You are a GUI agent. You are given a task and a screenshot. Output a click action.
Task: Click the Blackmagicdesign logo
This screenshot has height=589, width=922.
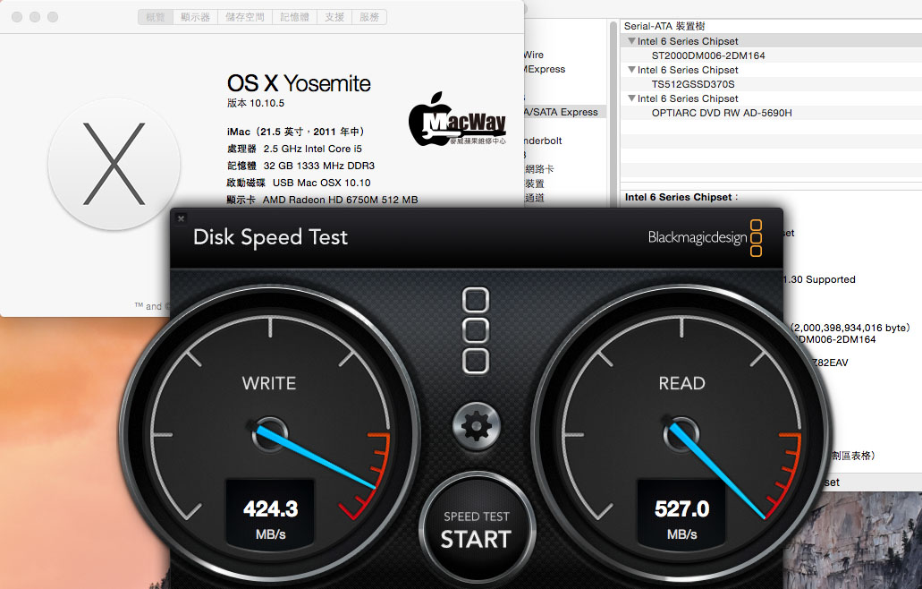(x=705, y=238)
